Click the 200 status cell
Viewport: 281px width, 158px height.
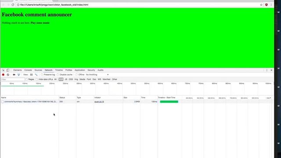(61, 102)
